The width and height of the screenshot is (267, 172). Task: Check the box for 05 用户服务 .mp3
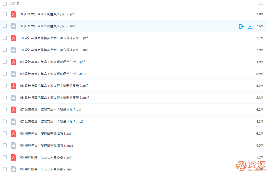[x=5, y=169]
